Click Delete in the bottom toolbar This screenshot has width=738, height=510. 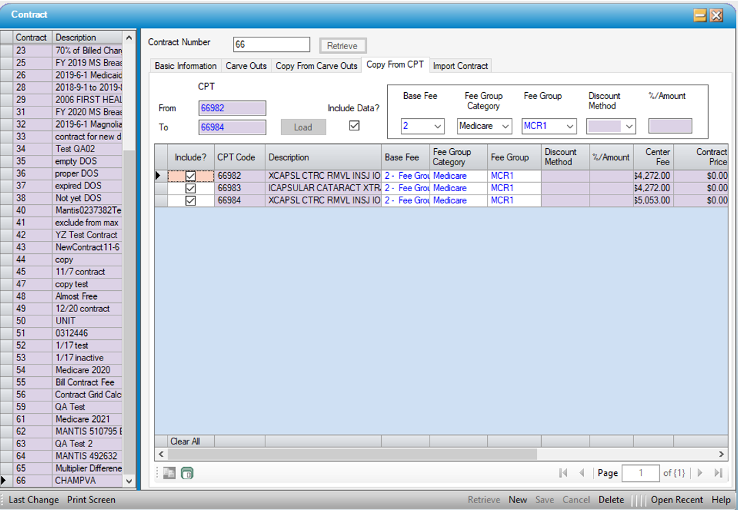611,500
